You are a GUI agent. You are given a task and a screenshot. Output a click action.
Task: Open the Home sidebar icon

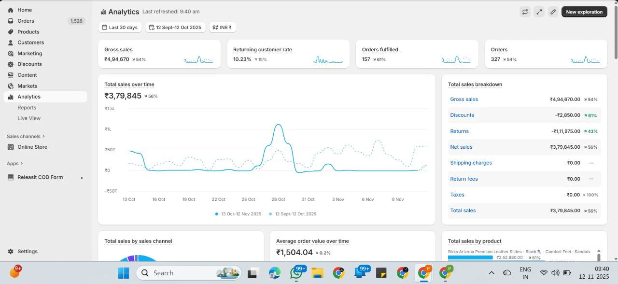click(11, 10)
